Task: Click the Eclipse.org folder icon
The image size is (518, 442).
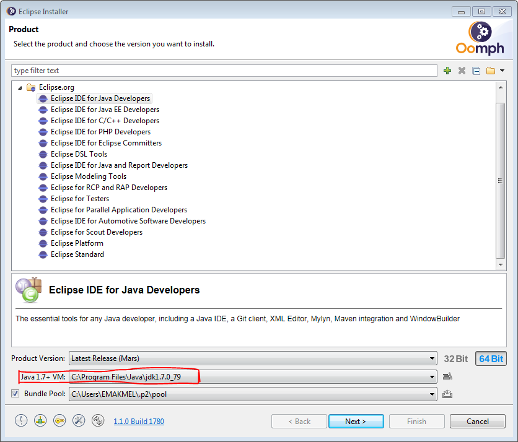Action: coord(31,87)
